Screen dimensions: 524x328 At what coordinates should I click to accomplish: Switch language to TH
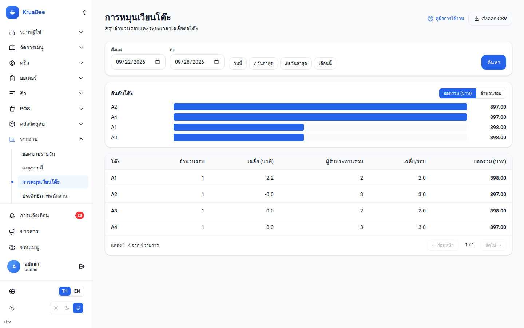coord(65,291)
